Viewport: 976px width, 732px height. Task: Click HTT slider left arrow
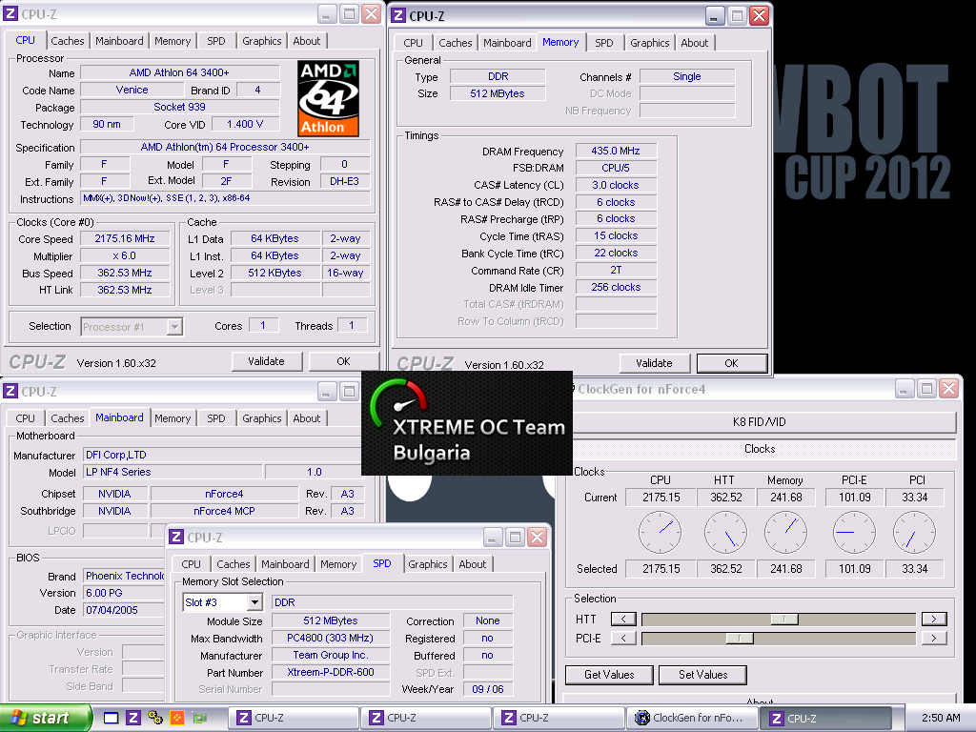pyautogui.click(x=623, y=619)
